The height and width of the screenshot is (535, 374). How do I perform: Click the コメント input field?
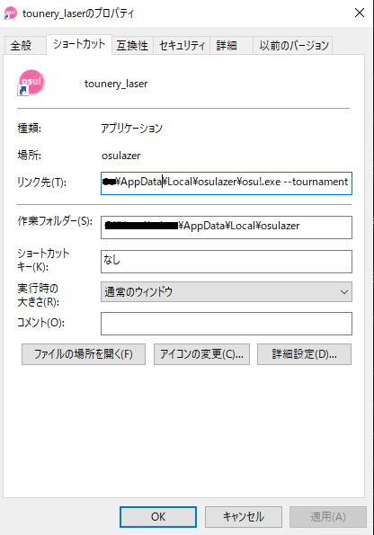227,324
